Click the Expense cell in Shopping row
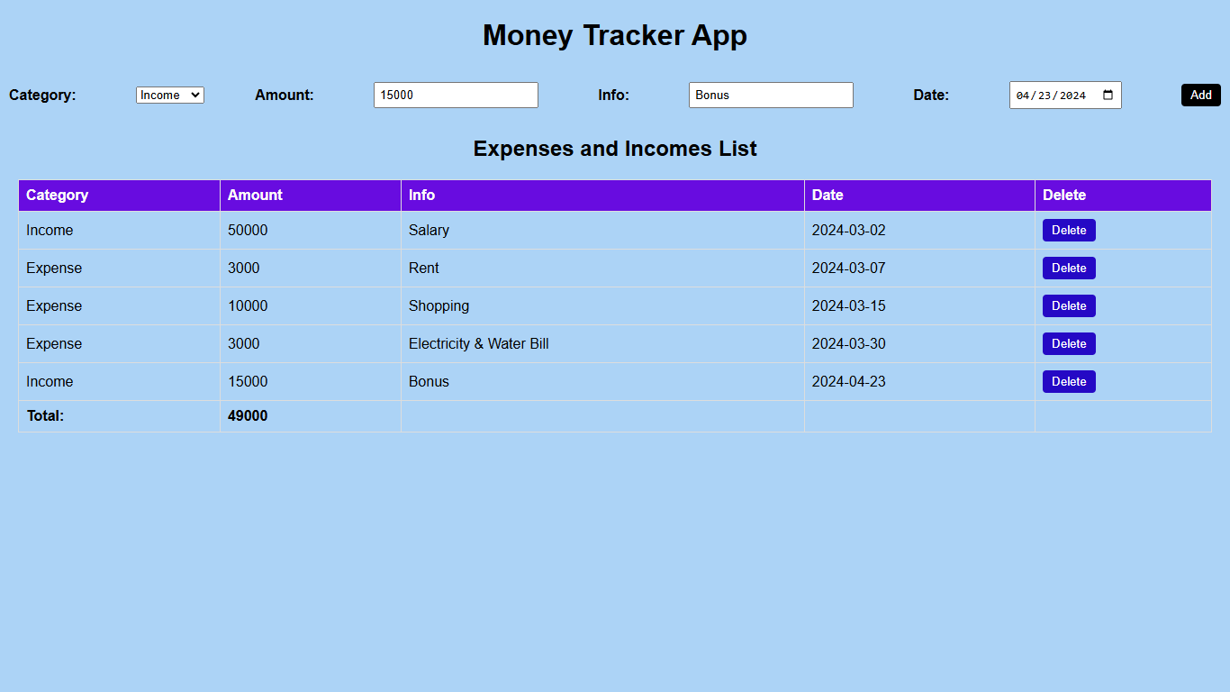 point(119,306)
